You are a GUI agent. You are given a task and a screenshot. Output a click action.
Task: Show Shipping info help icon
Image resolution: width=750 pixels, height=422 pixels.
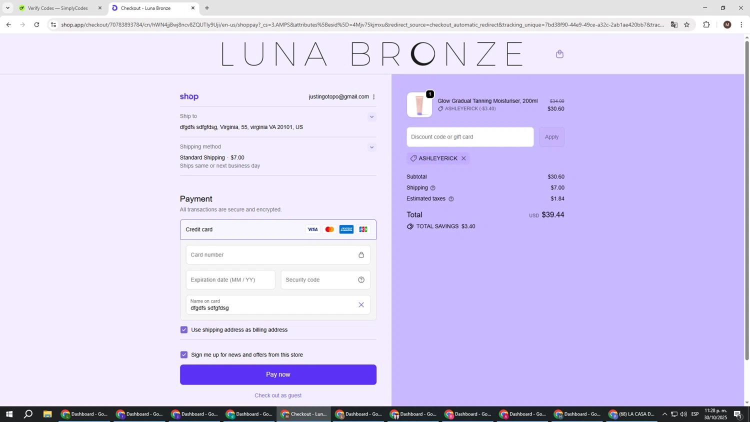pyautogui.click(x=432, y=188)
